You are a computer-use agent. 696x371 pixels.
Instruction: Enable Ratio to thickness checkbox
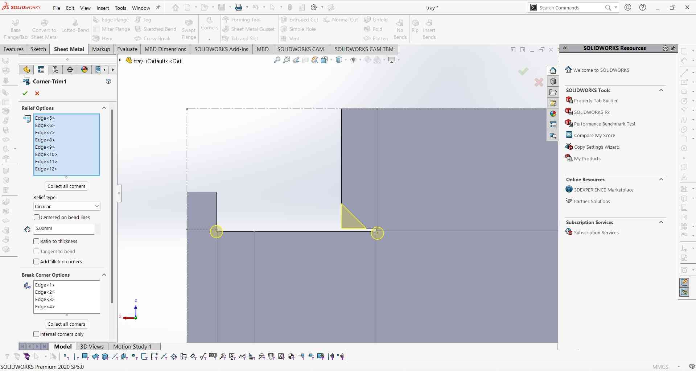(36, 241)
